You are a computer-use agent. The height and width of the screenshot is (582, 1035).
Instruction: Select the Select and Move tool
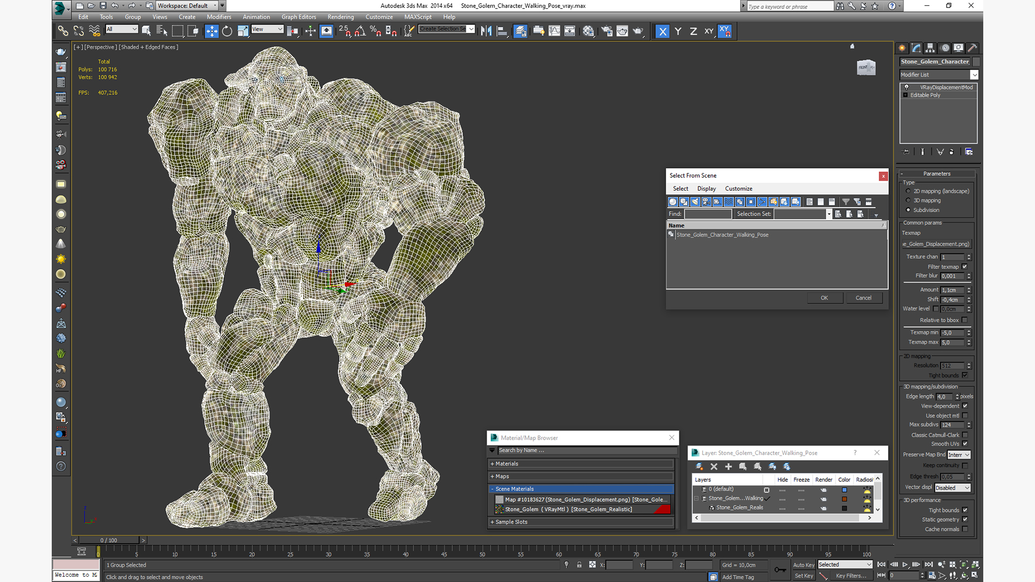tap(211, 31)
